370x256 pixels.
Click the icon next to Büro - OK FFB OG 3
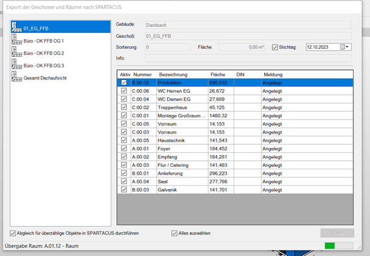pos(17,65)
